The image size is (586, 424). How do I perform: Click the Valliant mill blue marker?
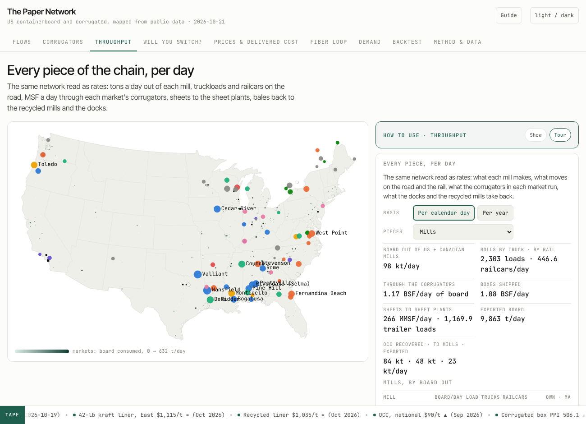point(197,274)
